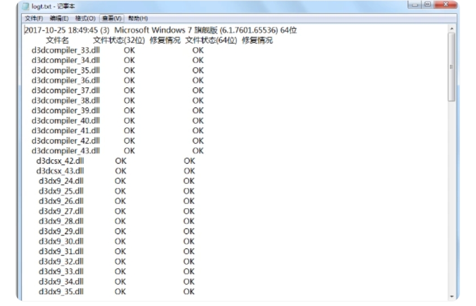Open the 编辑(E) menu

point(59,19)
